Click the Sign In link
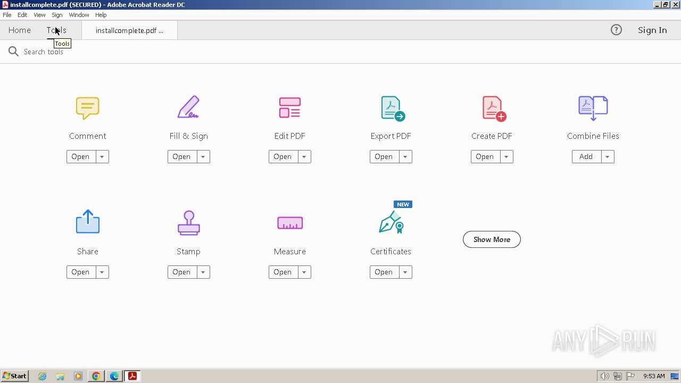Image resolution: width=681 pixels, height=383 pixels. tap(652, 30)
